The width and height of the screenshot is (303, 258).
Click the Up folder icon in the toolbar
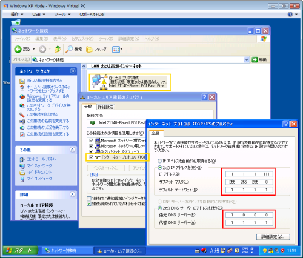point(58,49)
